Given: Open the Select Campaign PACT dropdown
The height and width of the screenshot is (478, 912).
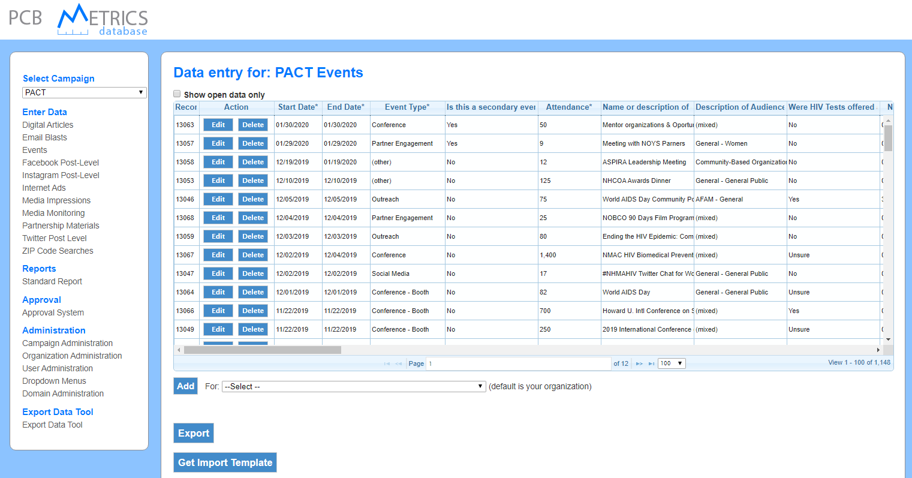Looking at the screenshot, I should 84,92.
